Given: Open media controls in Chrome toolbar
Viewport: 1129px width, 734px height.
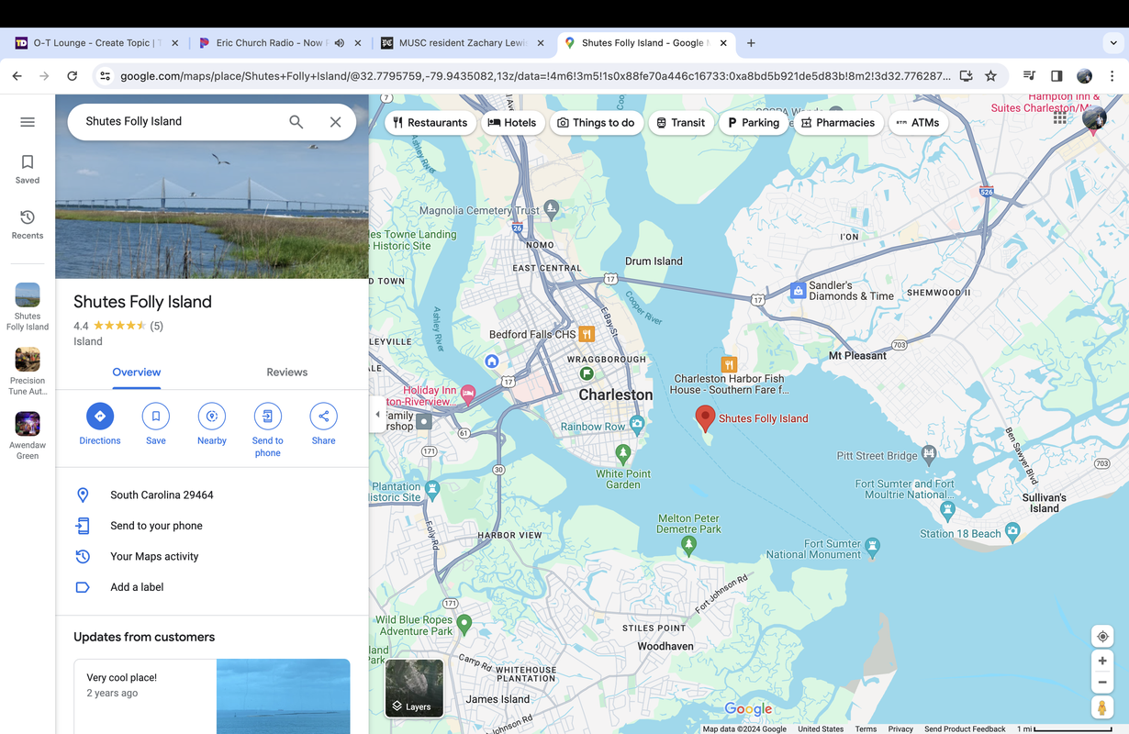Looking at the screenshot, I should (x=1029, y=76).
